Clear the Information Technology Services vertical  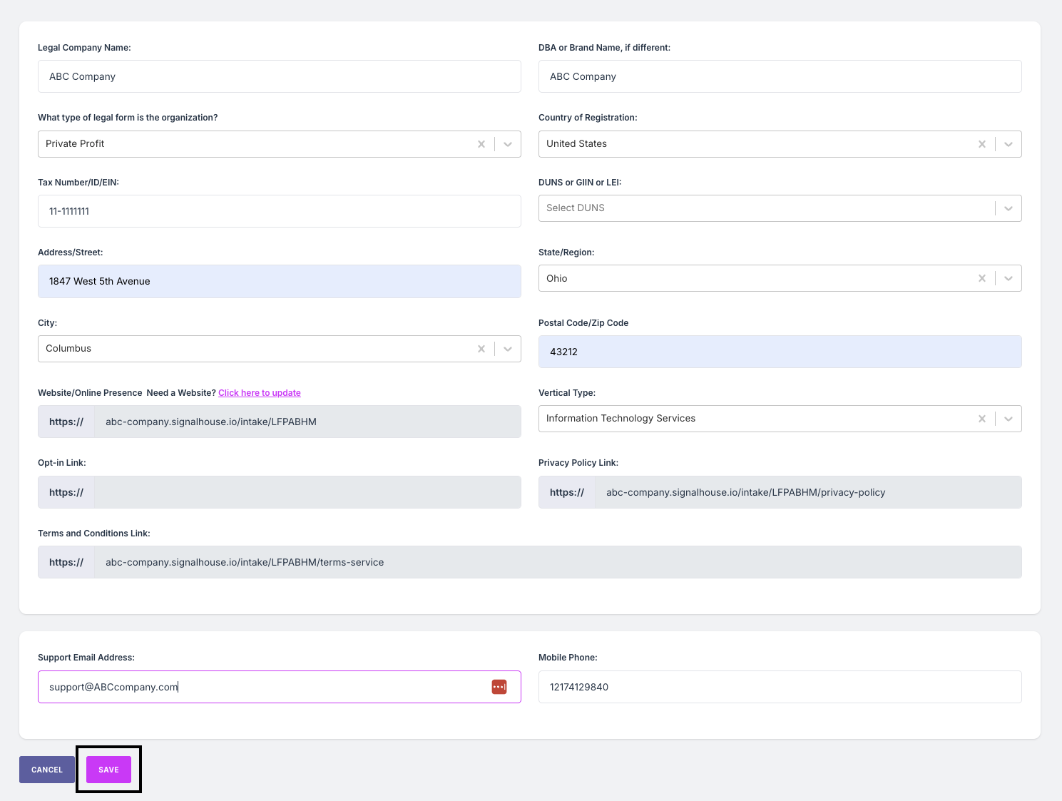click(x=982, y=419)
